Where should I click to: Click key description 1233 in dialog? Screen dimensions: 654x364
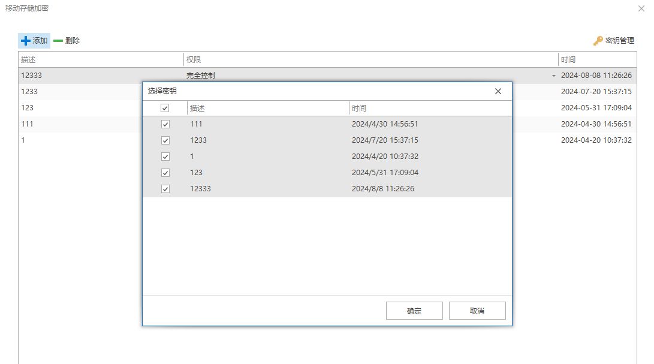(198, 140)
